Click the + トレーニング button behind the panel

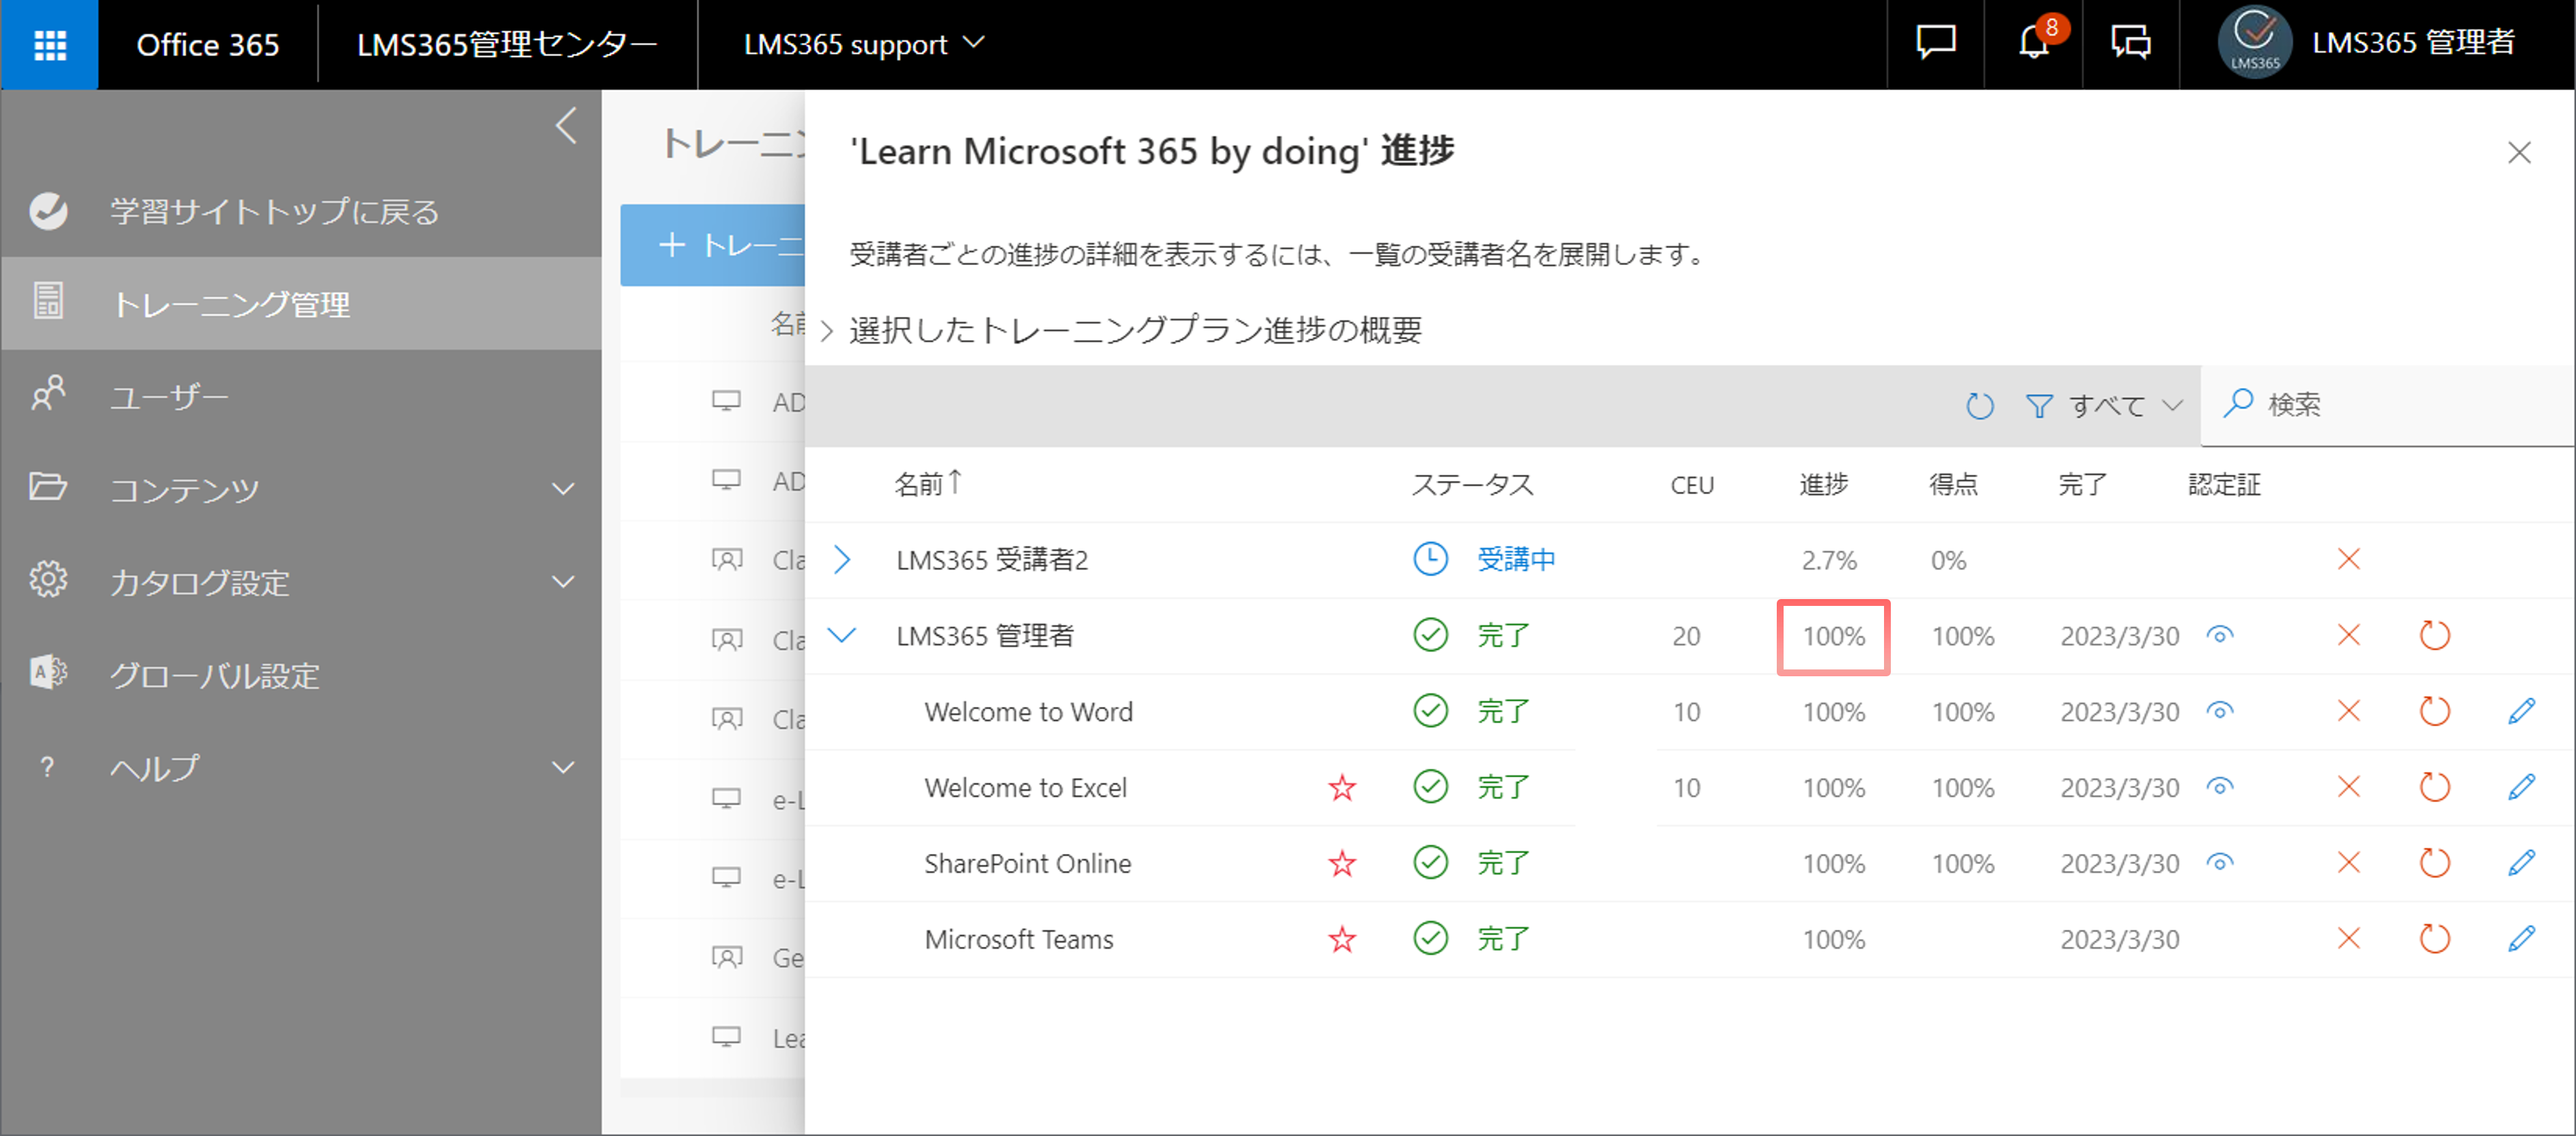click(x=712, y=245)
